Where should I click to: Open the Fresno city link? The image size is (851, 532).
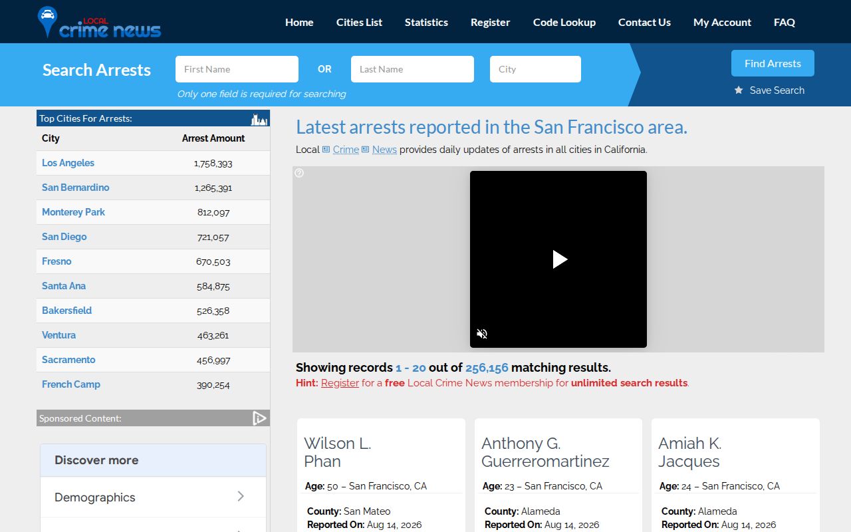pyautogui.click(x=57, y=261)
